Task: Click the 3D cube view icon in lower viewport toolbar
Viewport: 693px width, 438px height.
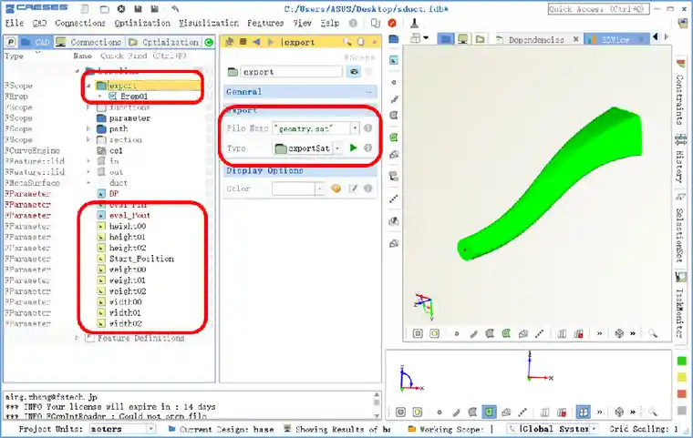Action: 619,413
